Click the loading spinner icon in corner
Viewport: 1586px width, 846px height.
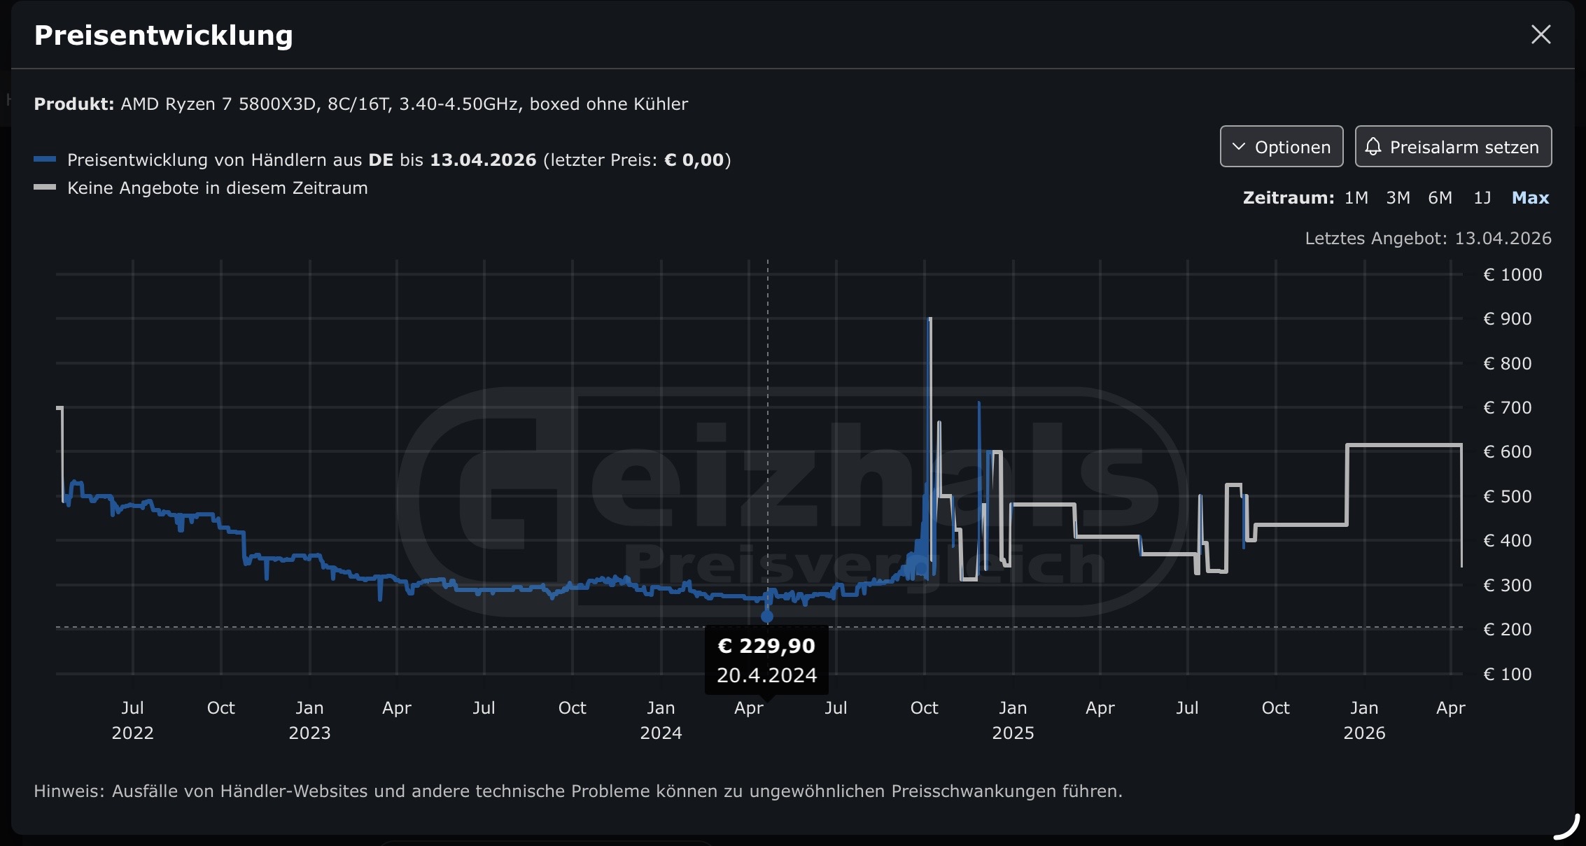click(1566, 828)
